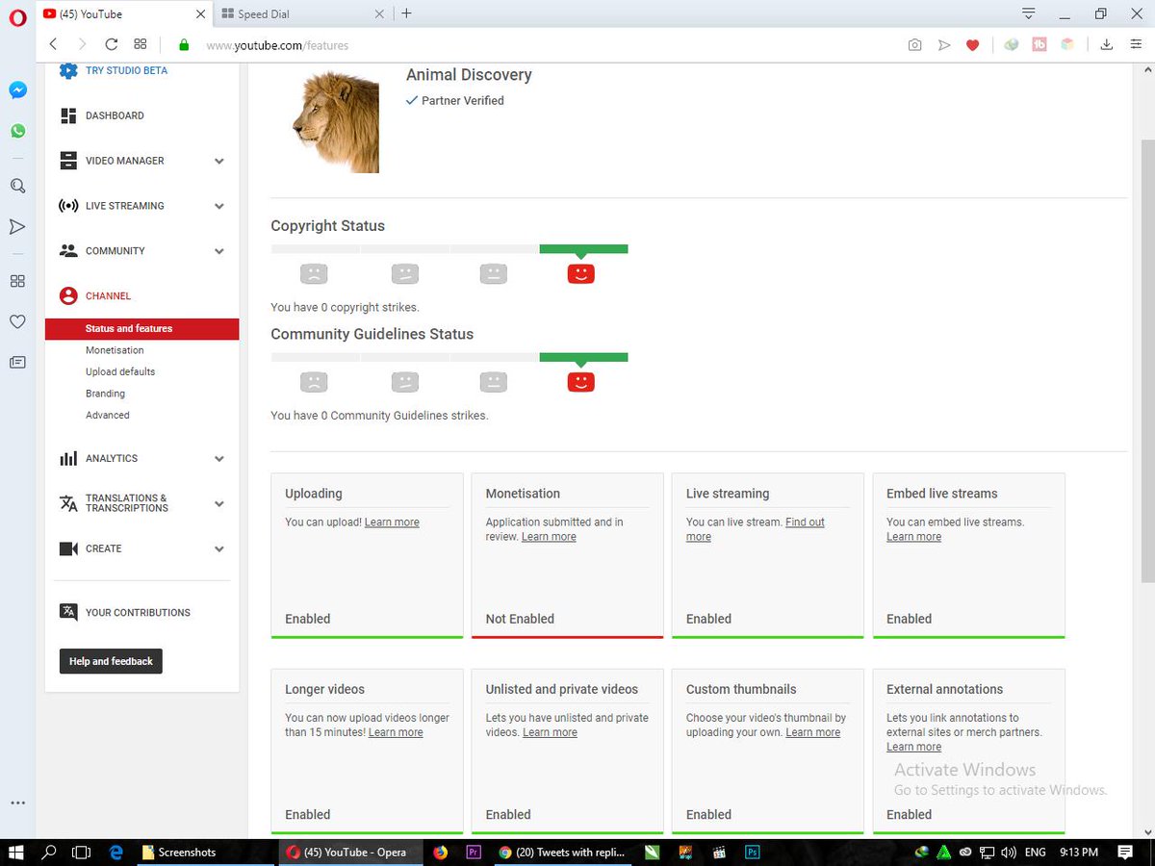Click the red heart bookmark icon
Image resolution: width=1155 pixels, height=866 pixels.
(973, 45)
